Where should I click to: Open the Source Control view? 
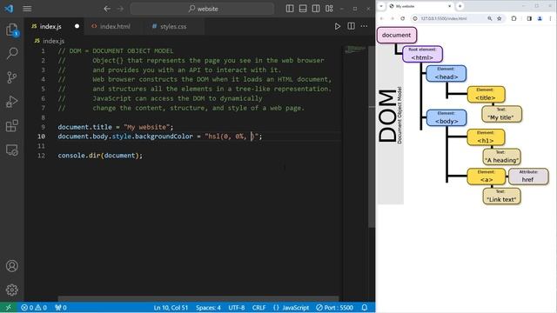(x=12, y=77)
